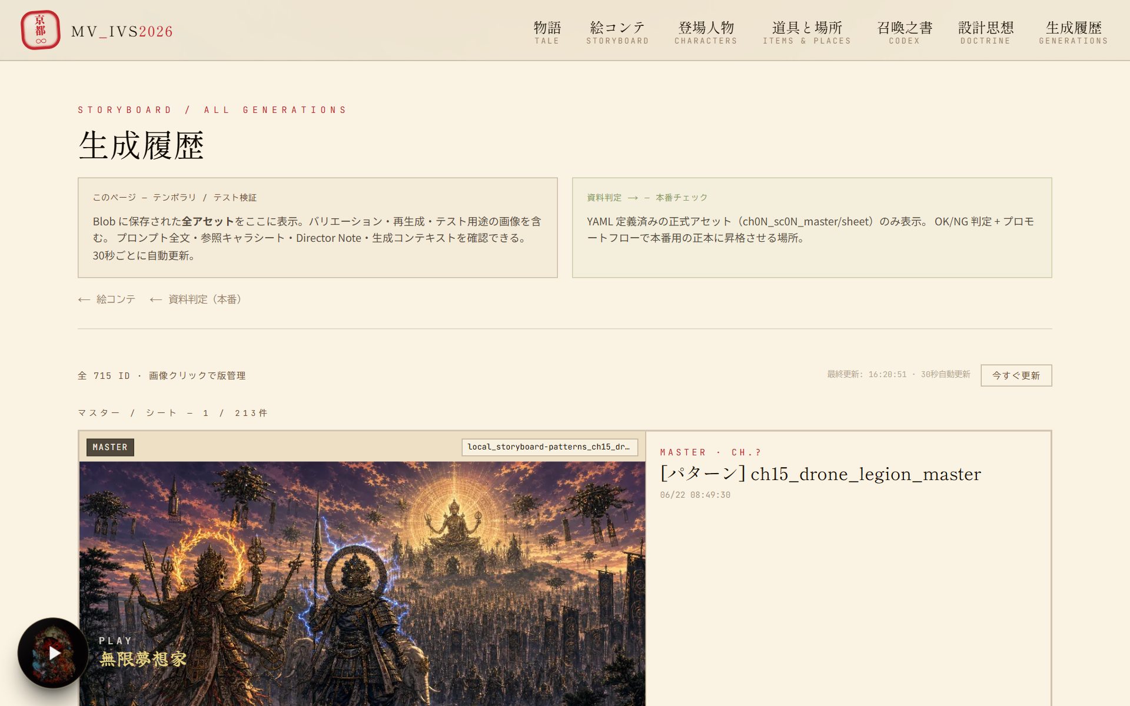Click the STORYBOARD / ALL GENERATIONS breadcrumb
The width and height of the screenshot is (1130, 706).
click(x=212, y=110)
